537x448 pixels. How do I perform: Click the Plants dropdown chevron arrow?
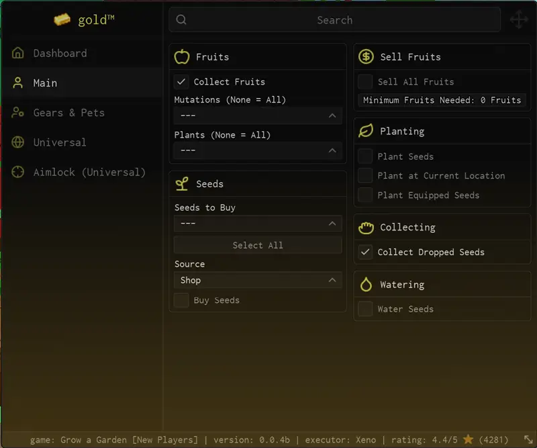332,150
